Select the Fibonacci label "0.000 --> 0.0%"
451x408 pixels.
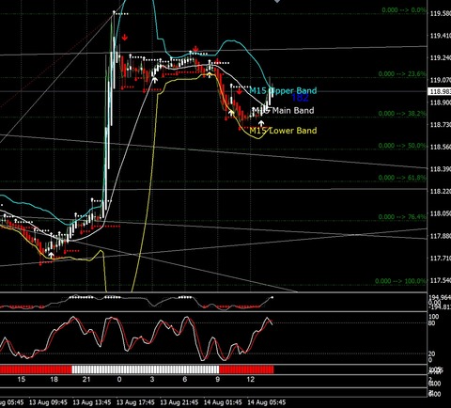(x=404, y=10)
